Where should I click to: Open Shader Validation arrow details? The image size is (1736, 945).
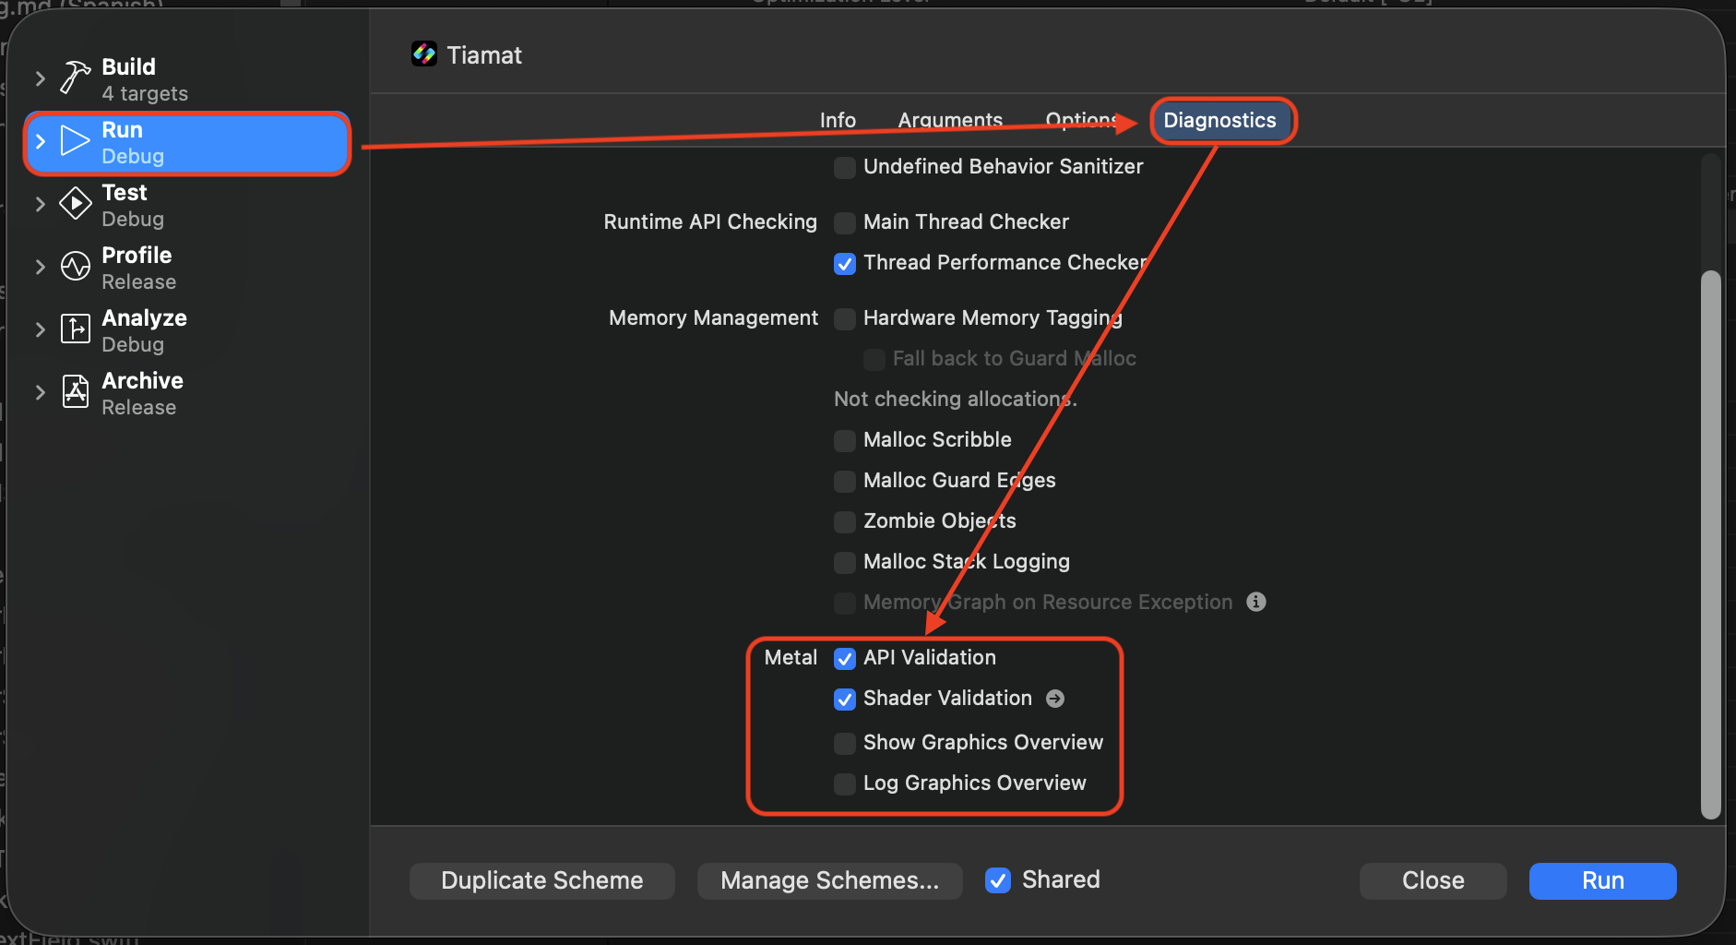1055,699
